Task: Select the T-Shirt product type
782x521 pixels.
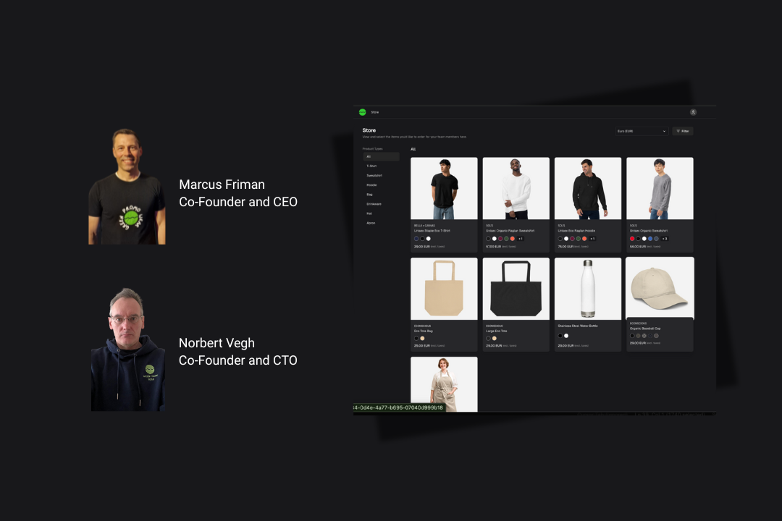Action: (370, 166)
